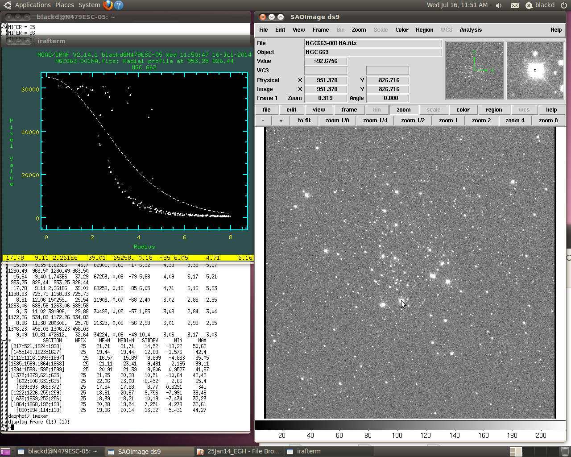Screen dimensions: 571x457
Task: Select the 'frame' button in ds9 buttonbar
Action: coord(349,110)
